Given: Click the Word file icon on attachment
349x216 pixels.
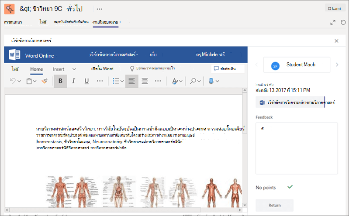Looking at the screenshot, I should [x=262, y=103].
